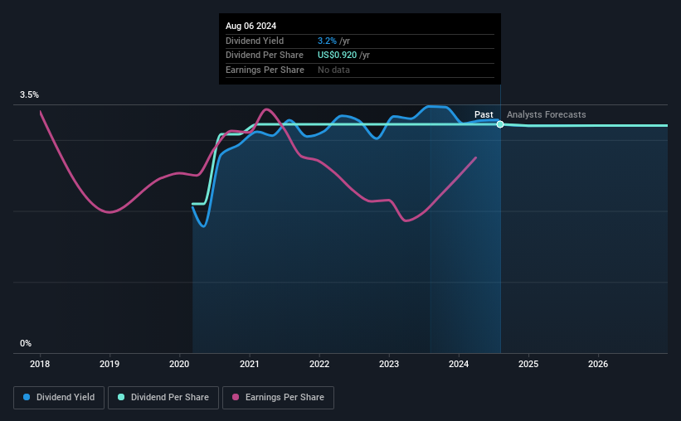The height and width of the screenshot is (421, 681).
Task: Click the 2021 x-axis year label
Action: tap(250, 364)
